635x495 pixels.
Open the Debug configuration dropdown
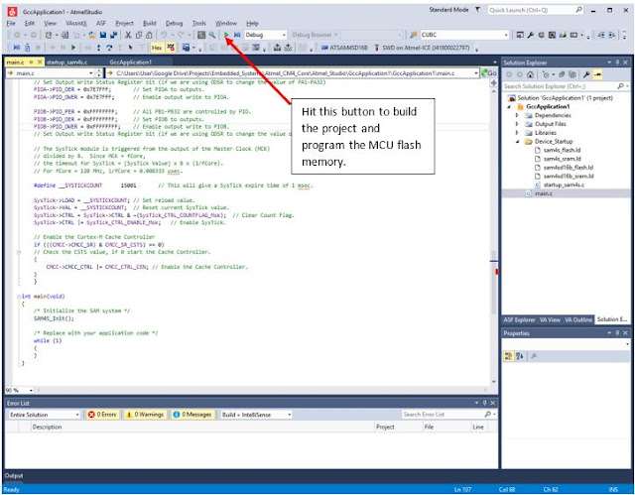point(266,35)
